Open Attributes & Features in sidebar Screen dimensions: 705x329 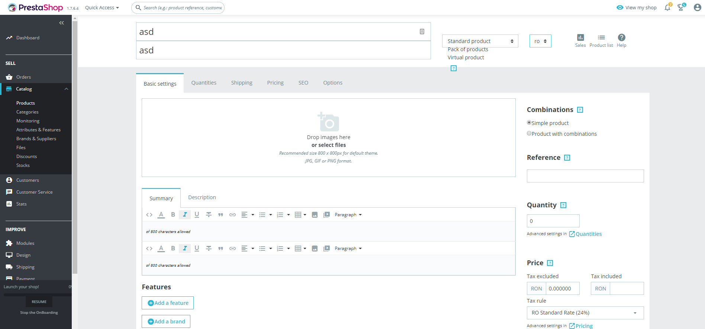point(38,130)
